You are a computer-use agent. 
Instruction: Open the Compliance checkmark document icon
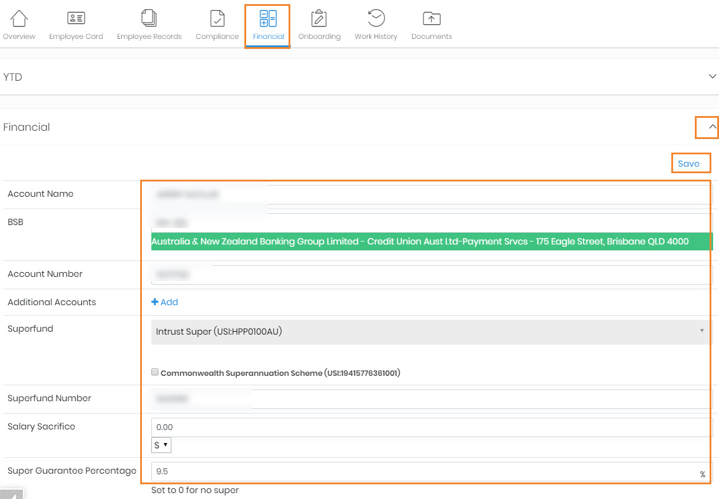click(x=217, y=18)
